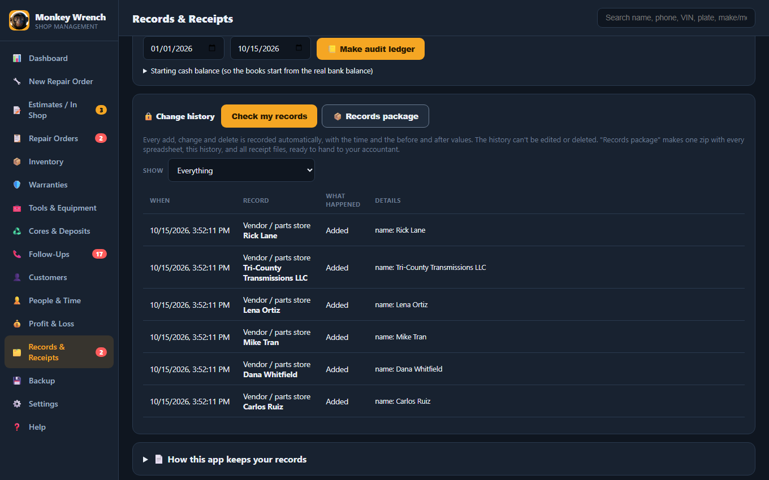769x480 pixels.
Task: Click the Warranties shield icon
Action: pos(17,185)
